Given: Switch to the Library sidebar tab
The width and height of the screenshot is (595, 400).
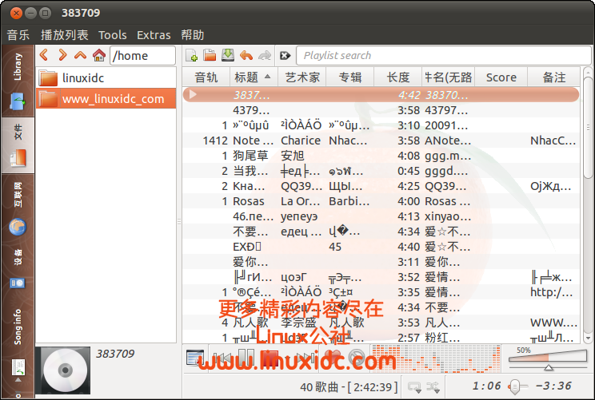Looking at the screenshot, I should 18,81.
